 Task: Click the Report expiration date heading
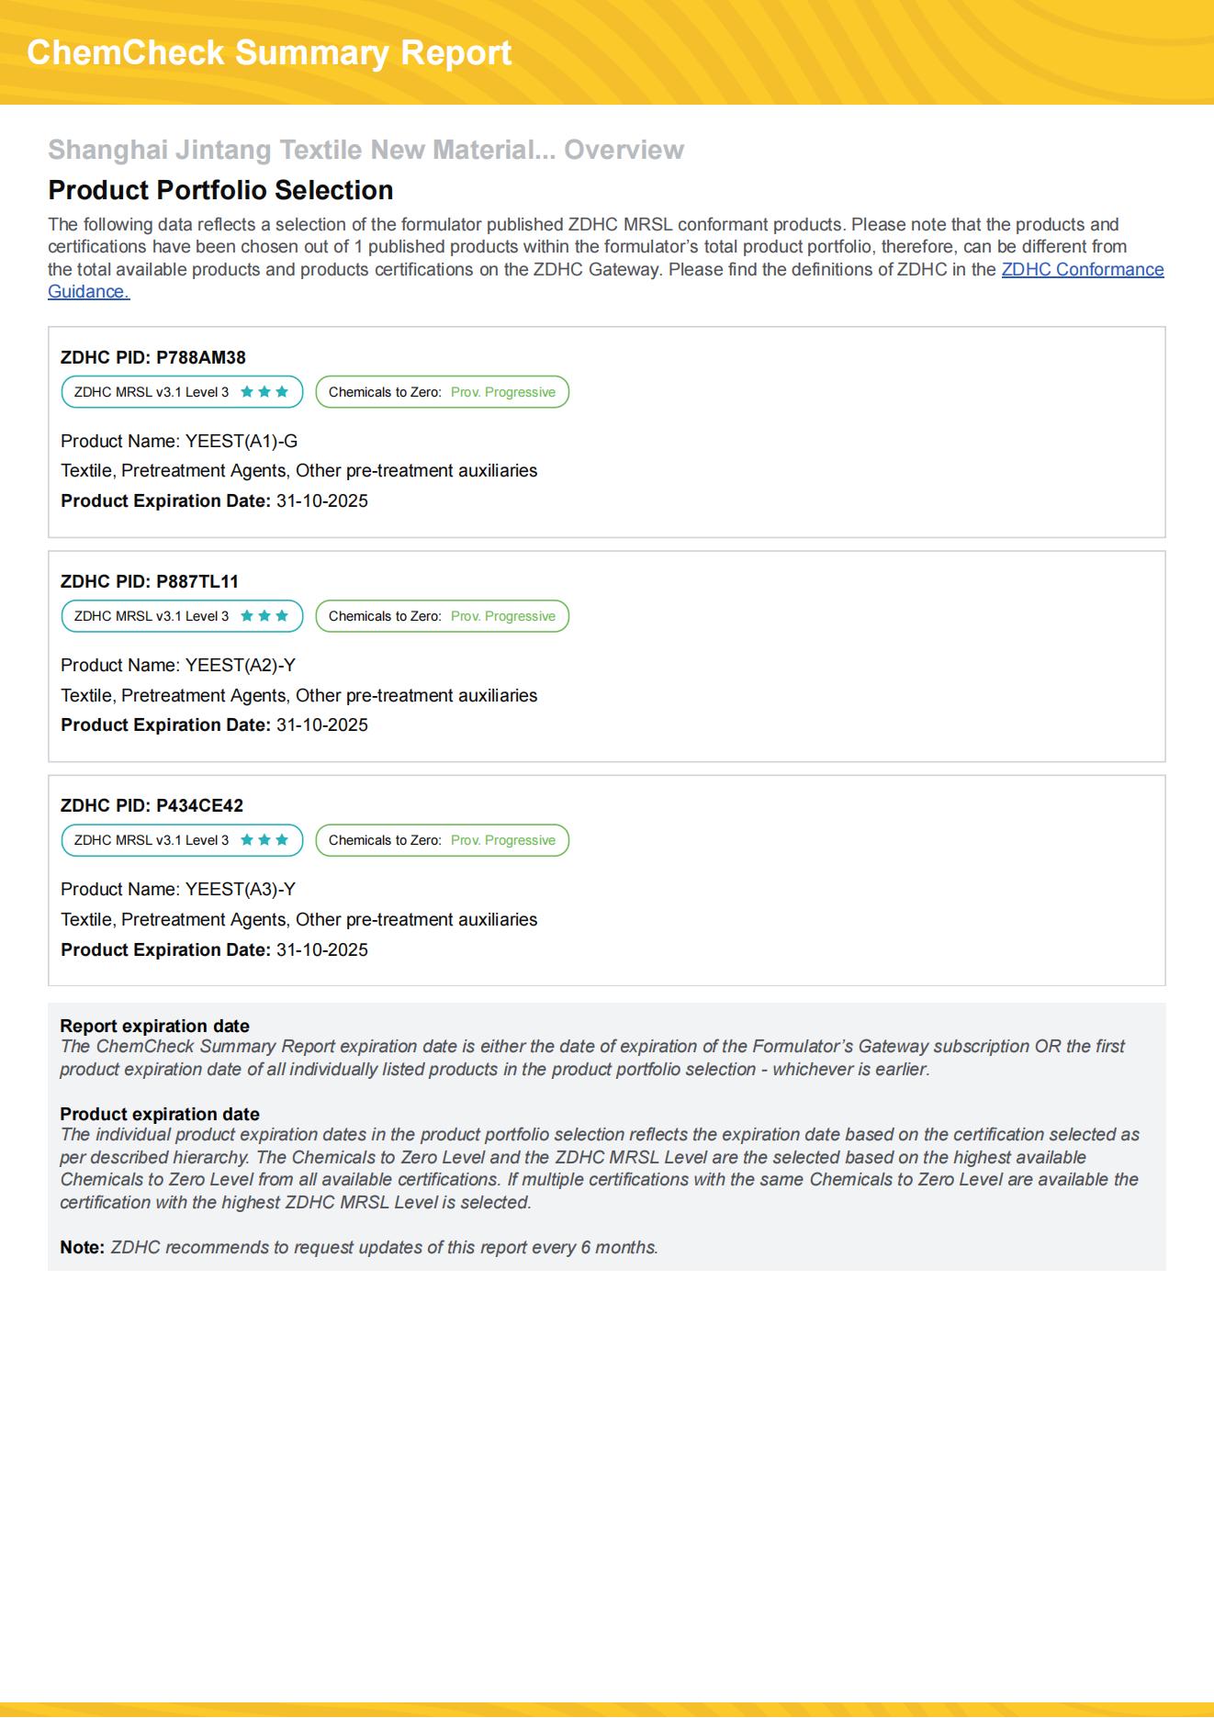point(154,1026)
